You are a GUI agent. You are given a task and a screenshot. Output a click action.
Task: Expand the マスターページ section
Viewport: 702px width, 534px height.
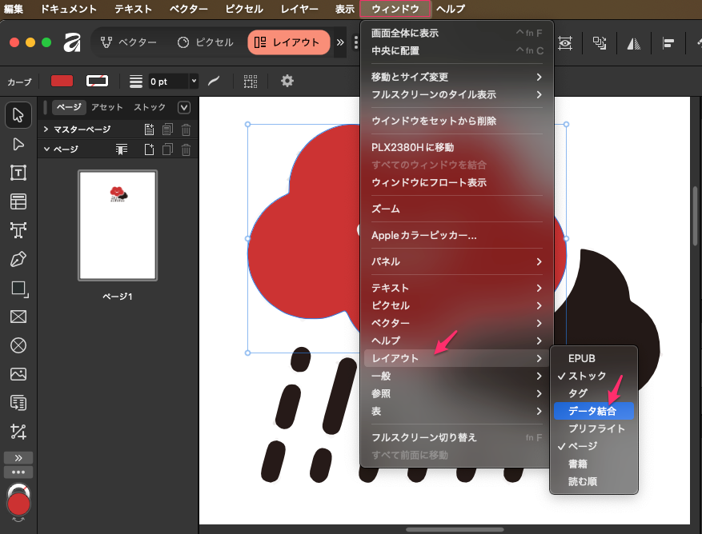46,130
